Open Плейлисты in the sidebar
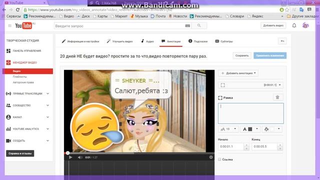This screenshot has width=320, height=180. (20, 76)
